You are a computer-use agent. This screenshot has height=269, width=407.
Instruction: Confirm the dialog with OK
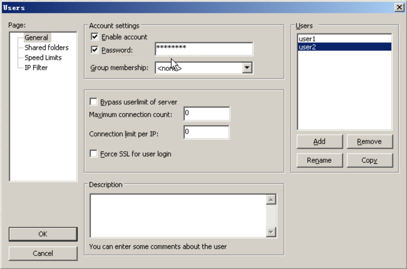(43, 234)
